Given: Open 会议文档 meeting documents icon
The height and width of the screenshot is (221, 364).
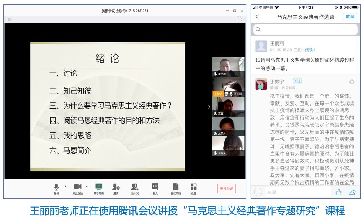Looking at the screenshot, I should 175,187.
